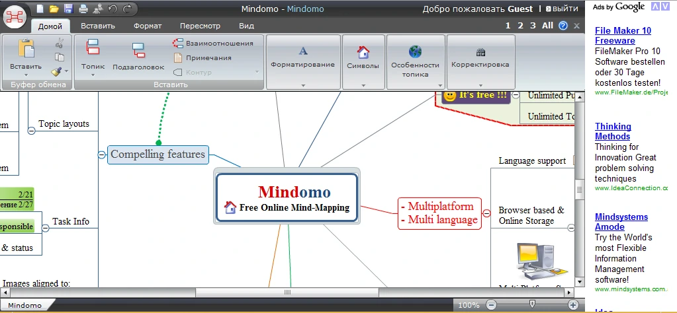Collapse the Compelling features branch
Viewport: 677px width, 313px height.
101,155
